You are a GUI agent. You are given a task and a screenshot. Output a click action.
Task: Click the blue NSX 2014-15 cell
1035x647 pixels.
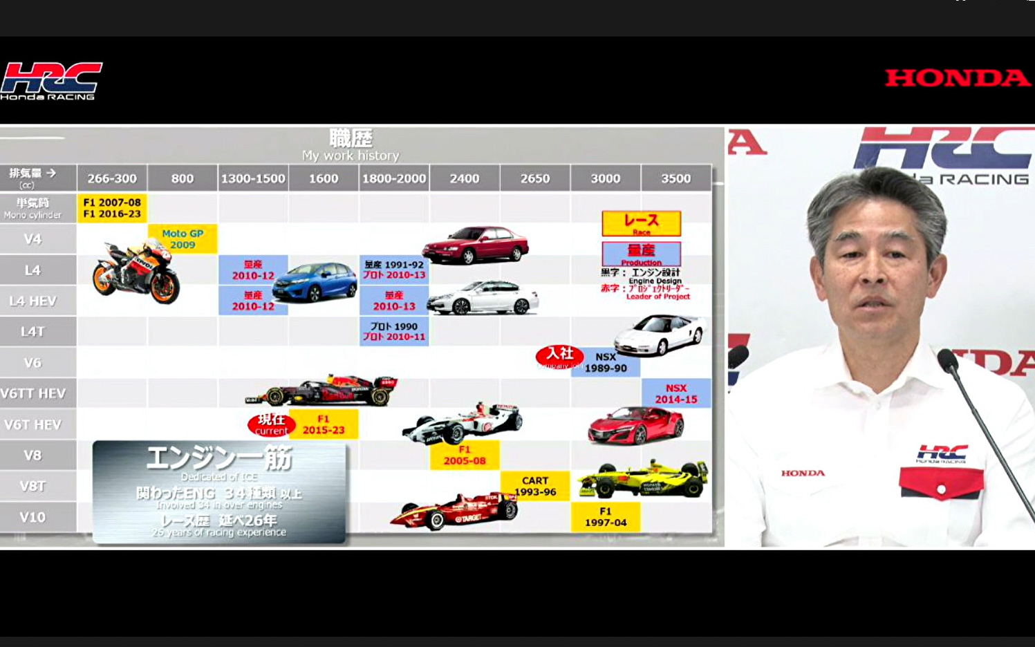tap(676, 393)
